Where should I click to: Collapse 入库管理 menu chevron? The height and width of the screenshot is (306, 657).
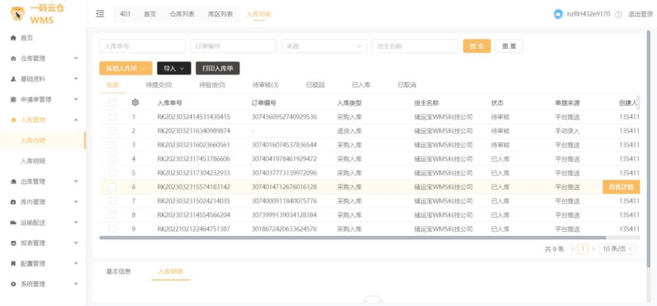(76, 120)
